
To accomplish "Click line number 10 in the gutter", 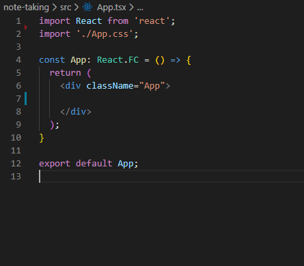I will point(16,138).
